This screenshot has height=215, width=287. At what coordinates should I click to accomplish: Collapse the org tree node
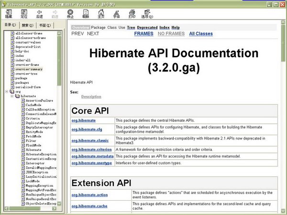(x=6, y=91)
